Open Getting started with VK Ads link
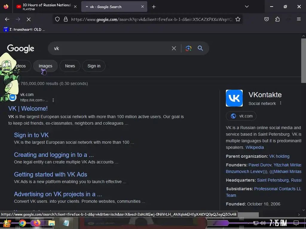Image resolution: width=306 pixels, height=229 pixels. click(x=51, y=174)
